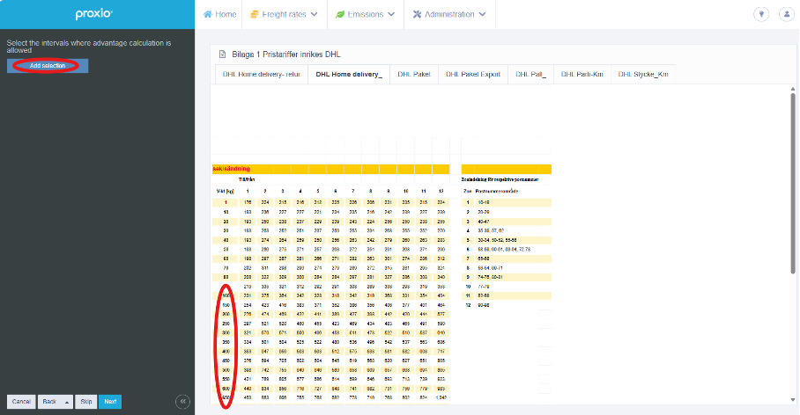
Task: Click the proxio logo
Action: 94,14
